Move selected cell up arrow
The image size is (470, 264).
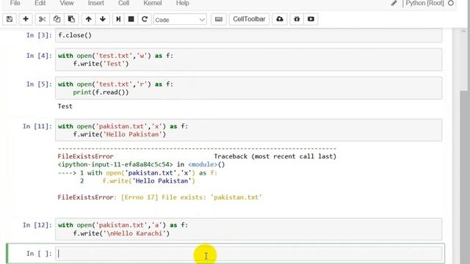pos(88,19)
